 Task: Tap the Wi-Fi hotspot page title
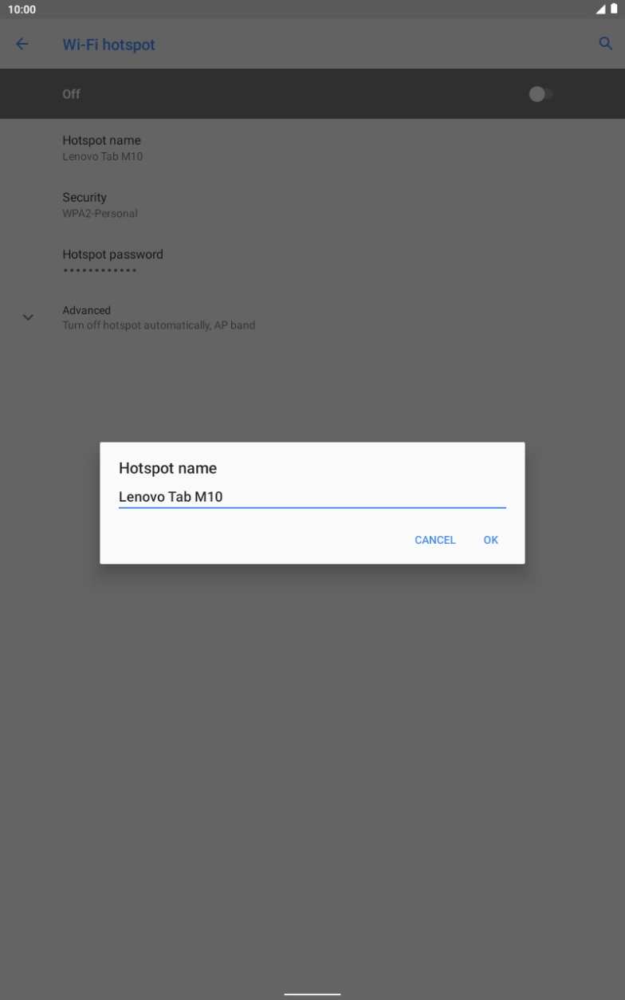tap(109, 45)
